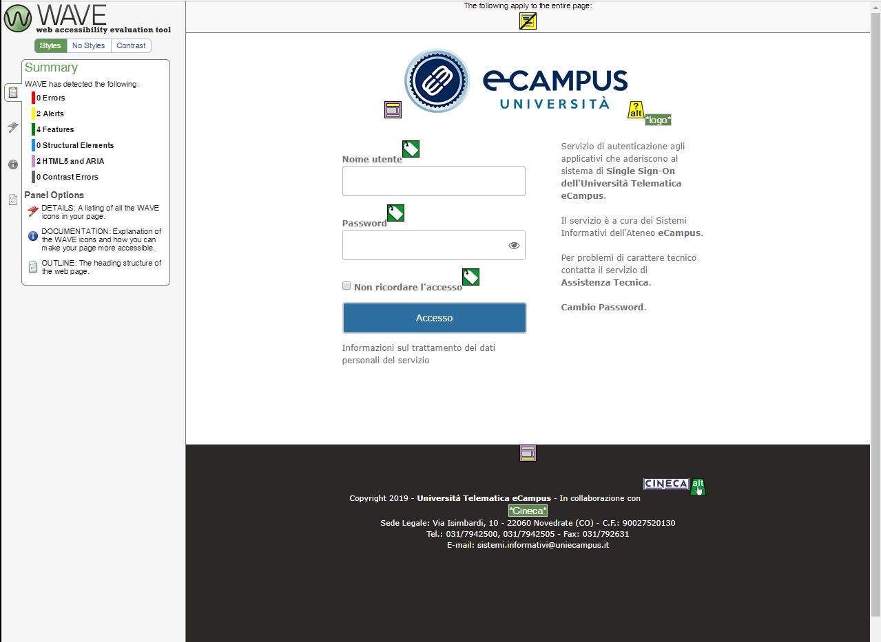The height and width of the screenshot is (642, 881).
Task: Click the eCampus Università logo image
Action: pos(516,81)
